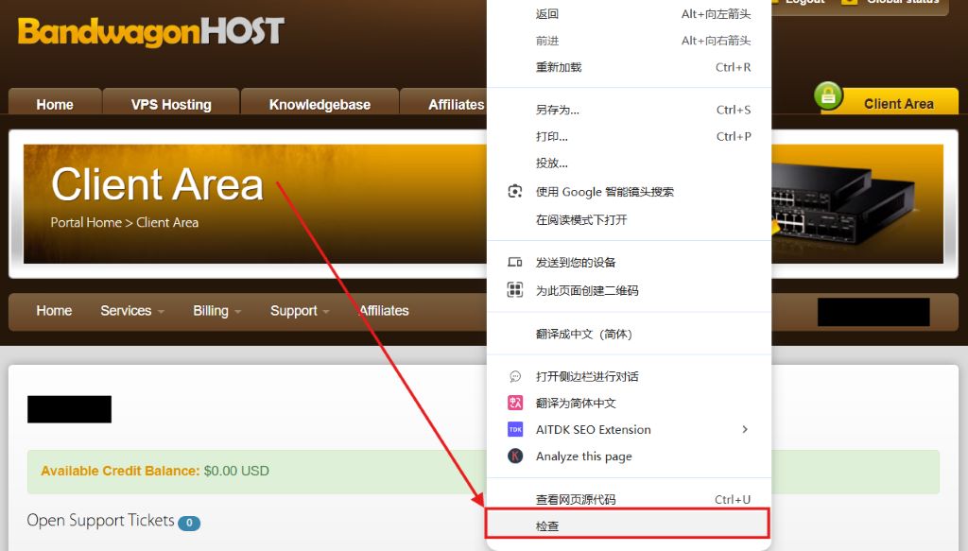This screenshot has height=551, width=968.
Task: Expand the AITDK SEO Extension submenu arrow
Action: (745, 429)
